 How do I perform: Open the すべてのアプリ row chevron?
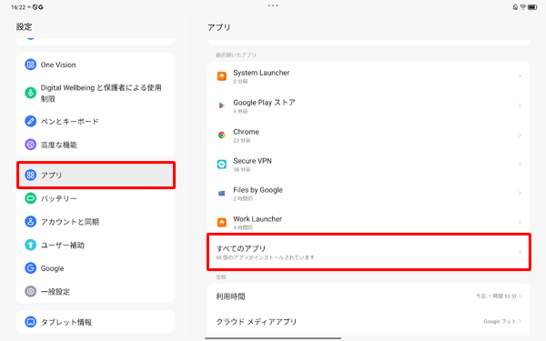click(520, 252)
